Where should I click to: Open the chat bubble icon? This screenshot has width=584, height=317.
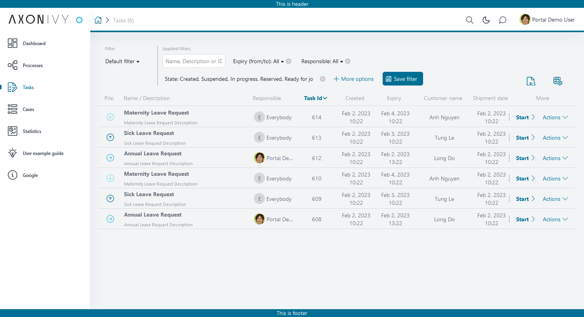pyautogui.click(x=502, y=20)
